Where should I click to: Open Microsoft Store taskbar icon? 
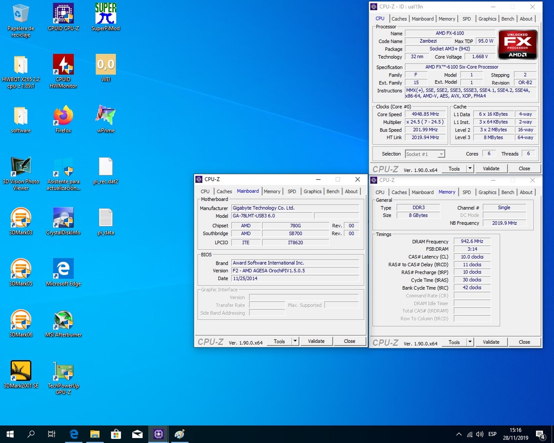(116, 434)
